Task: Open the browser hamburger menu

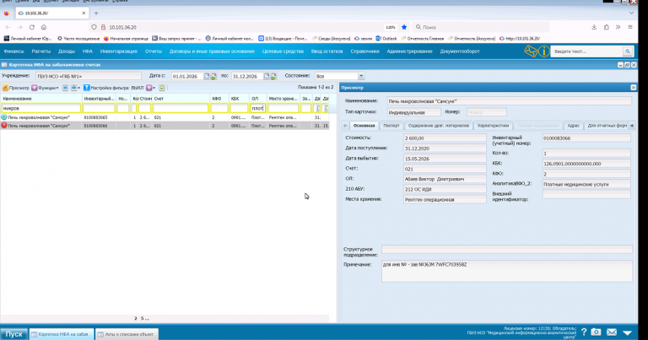Action: [630, 27]
